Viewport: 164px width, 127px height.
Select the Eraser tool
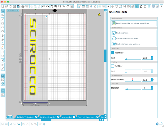click(3, 65)
